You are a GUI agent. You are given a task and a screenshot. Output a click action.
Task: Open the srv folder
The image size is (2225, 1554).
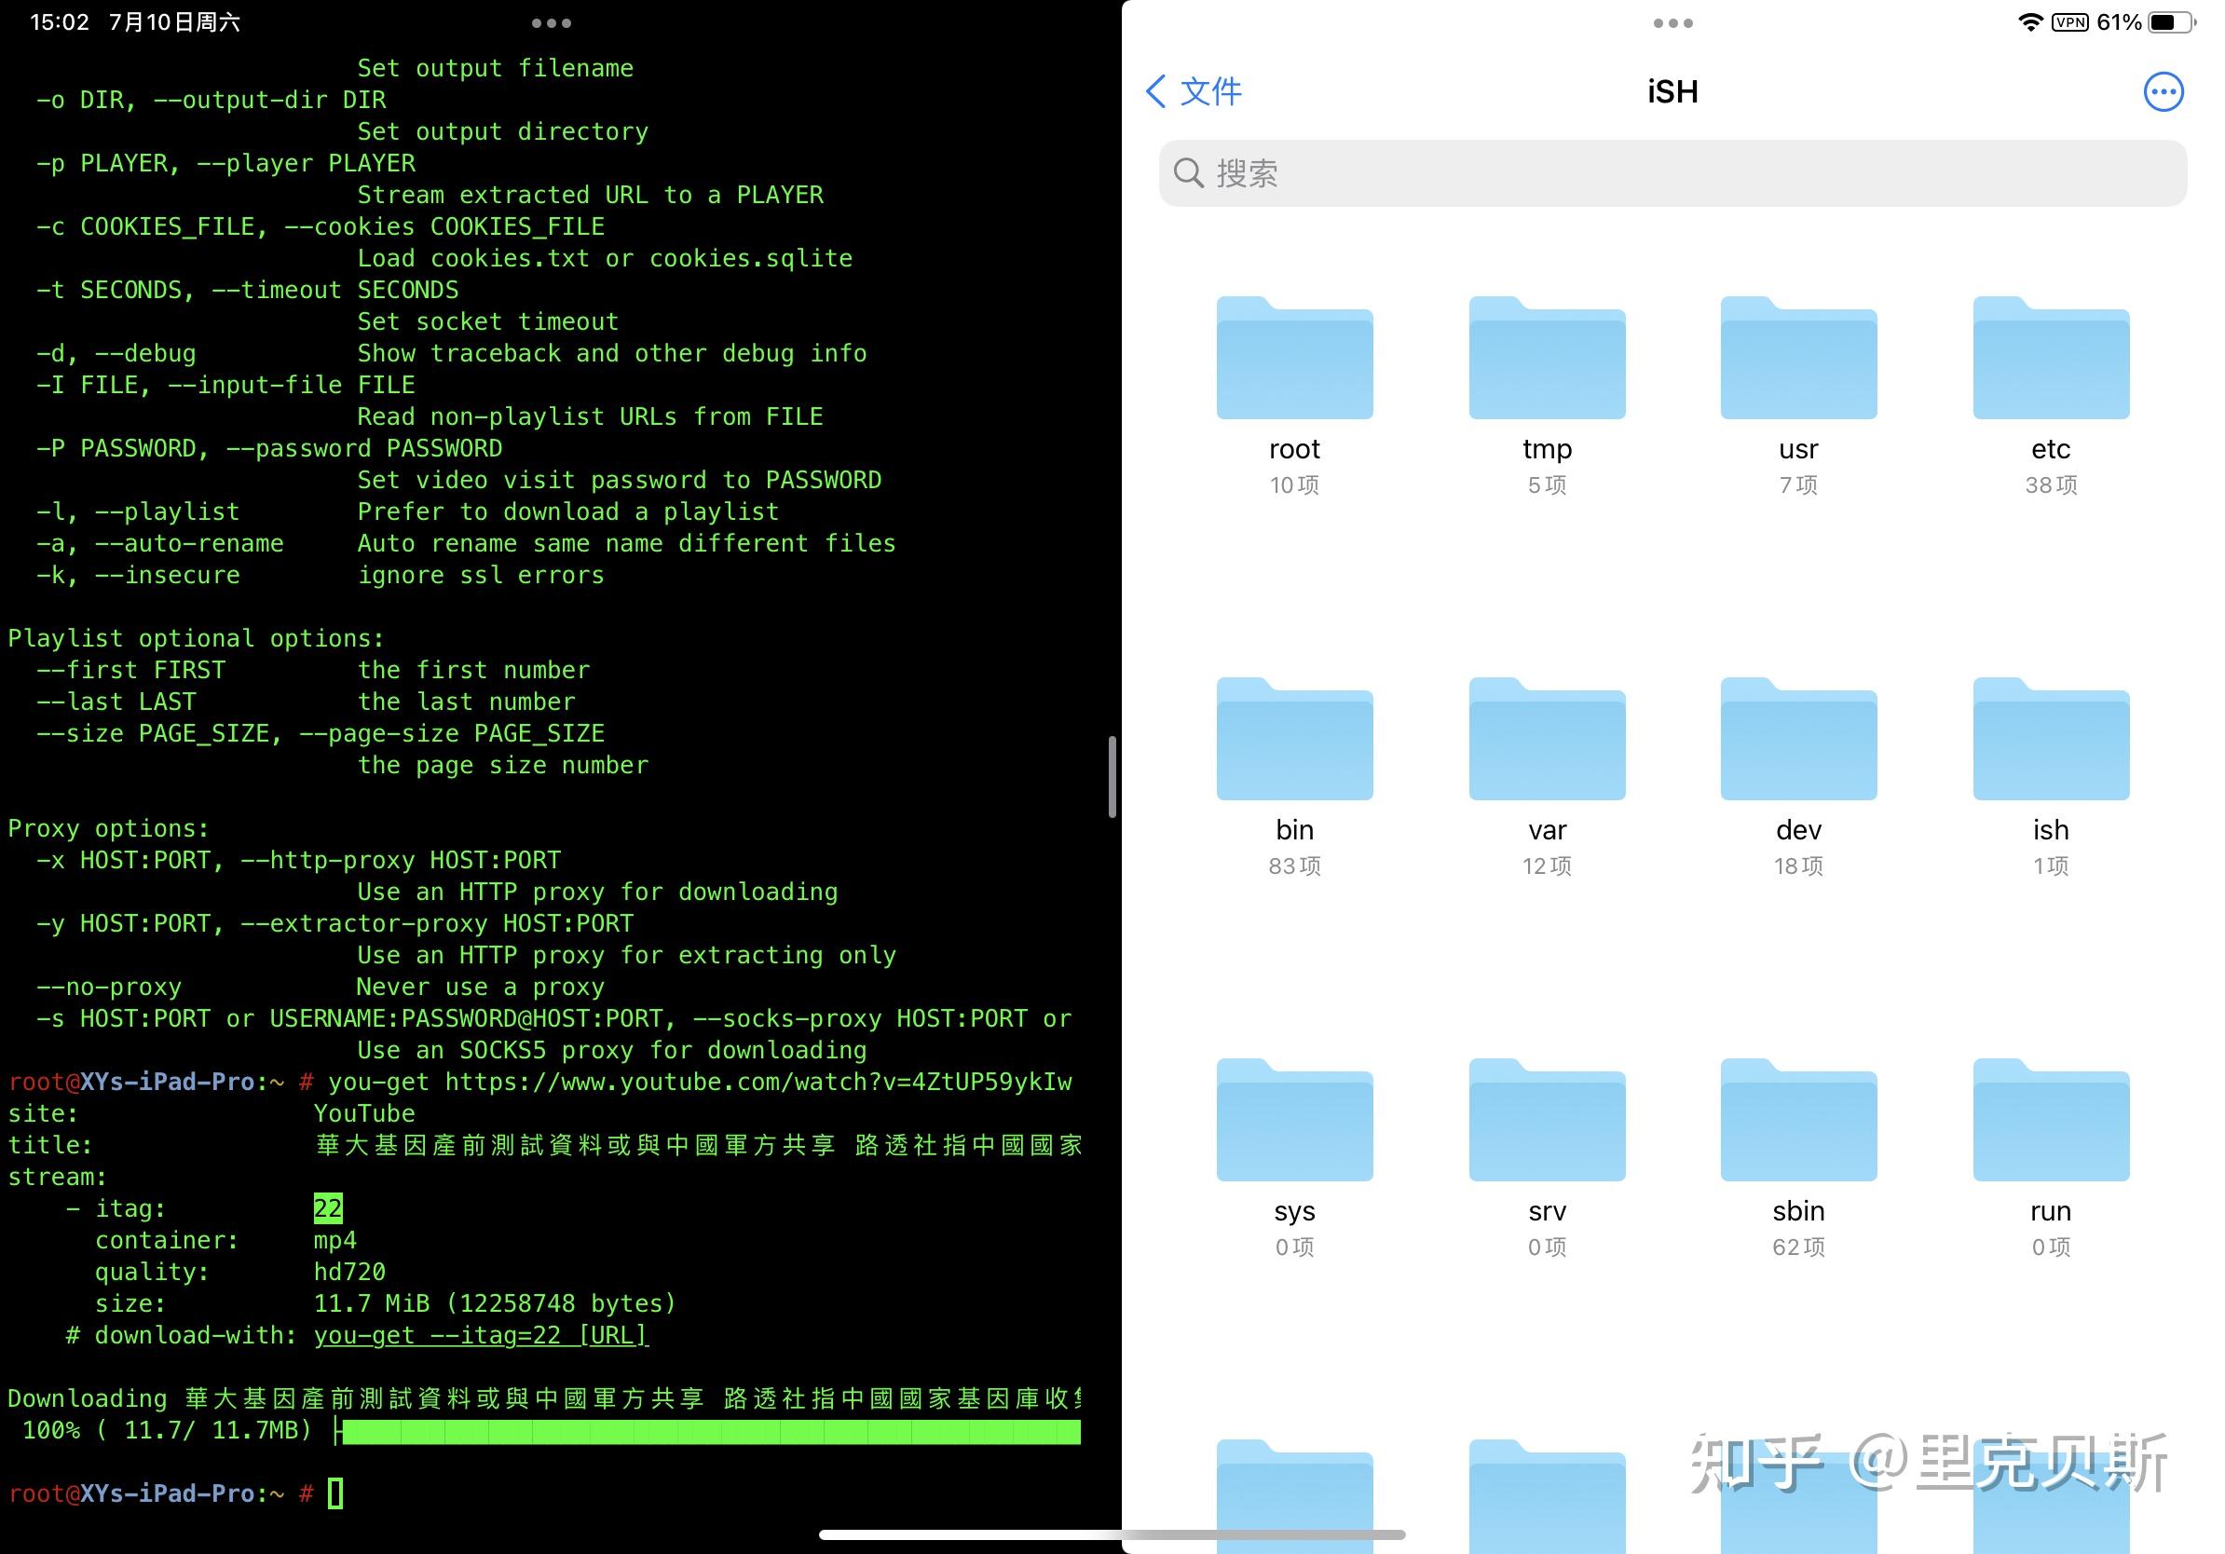[x=1547, y=1121]
